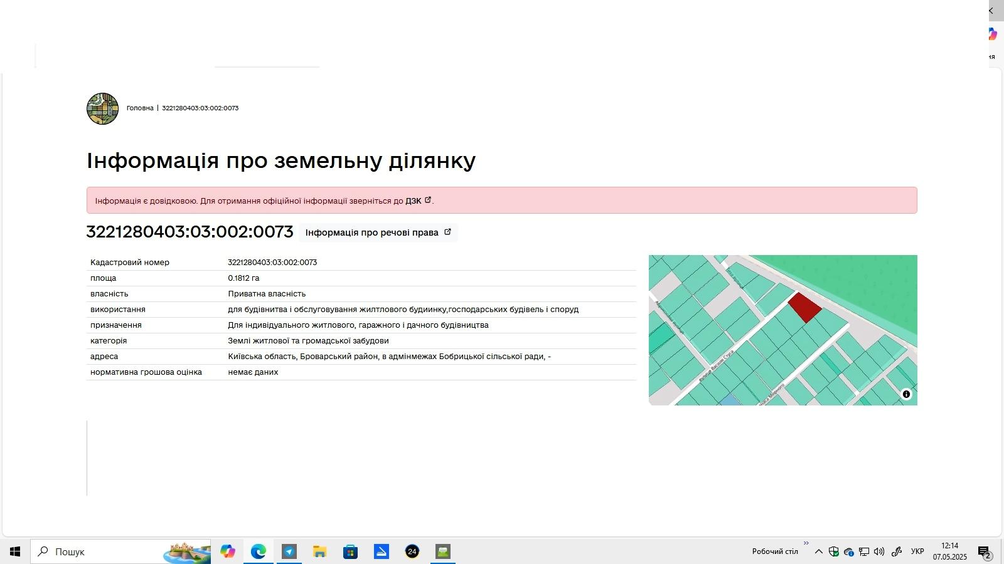
Task: Open the Windows Start menu
Action: pyautogui.click(x=15, y=551)
